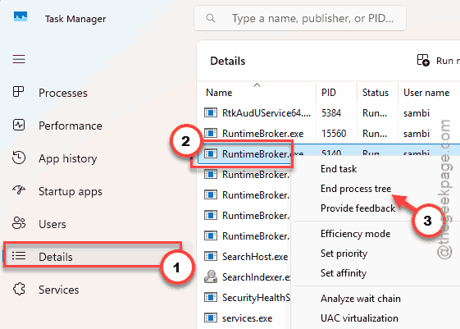Select the RuntimeBroker.exe name in PID 15560 row
460x329 pixels.
click(263, 134)
